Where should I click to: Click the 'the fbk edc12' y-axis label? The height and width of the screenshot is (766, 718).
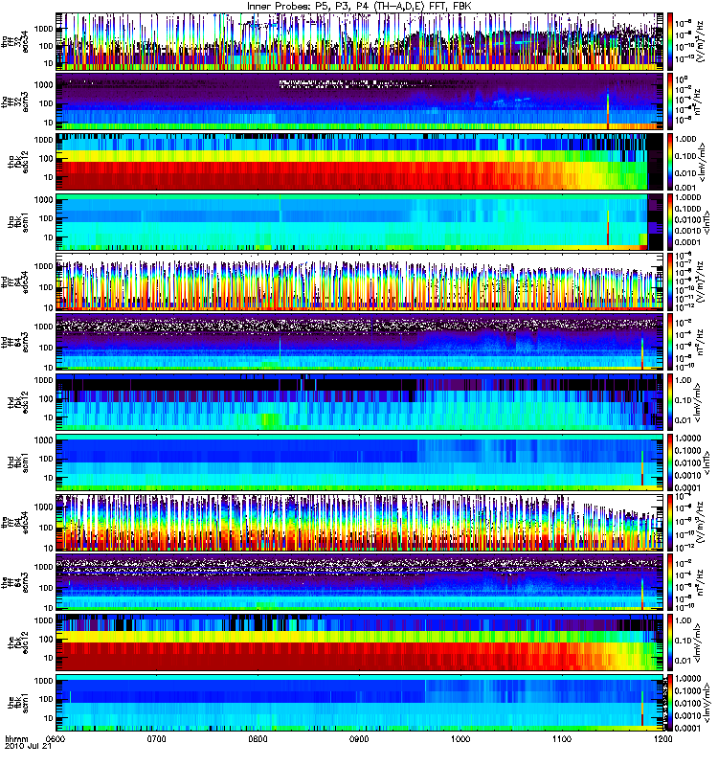(18, 642)
